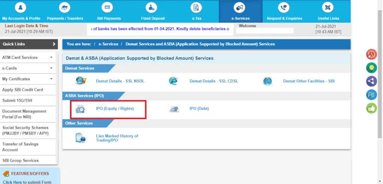
Task: Open Payments / Transfers menu label
Action: coord(65,19)
